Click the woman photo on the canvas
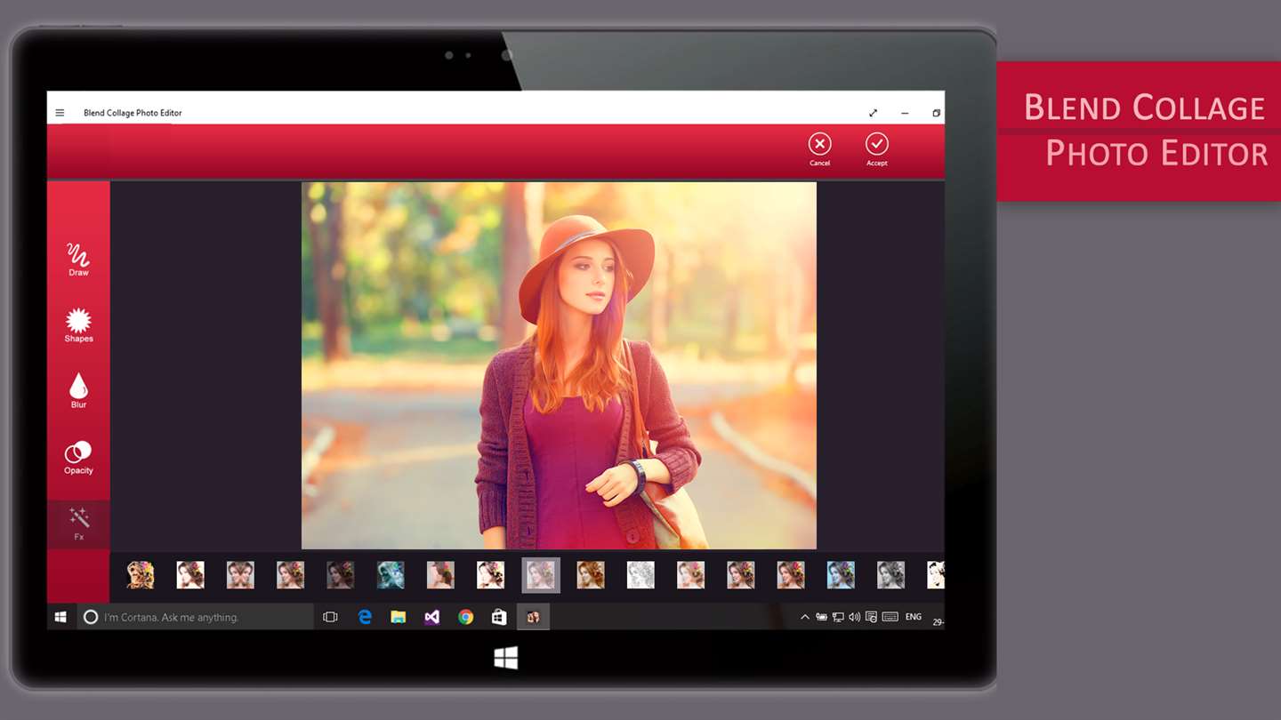 559,365
